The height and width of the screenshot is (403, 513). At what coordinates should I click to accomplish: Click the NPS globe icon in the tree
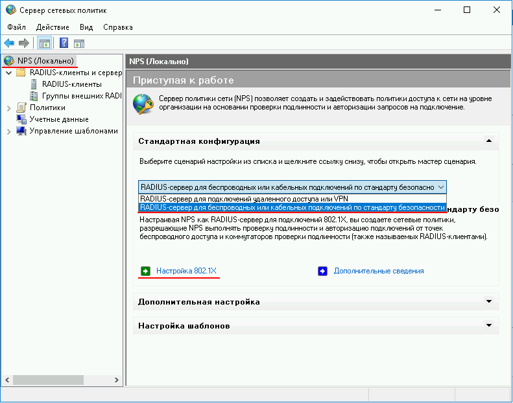coord(9,61)
